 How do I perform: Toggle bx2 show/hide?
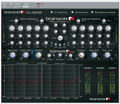pyautogui.click(x=72, y=12)
